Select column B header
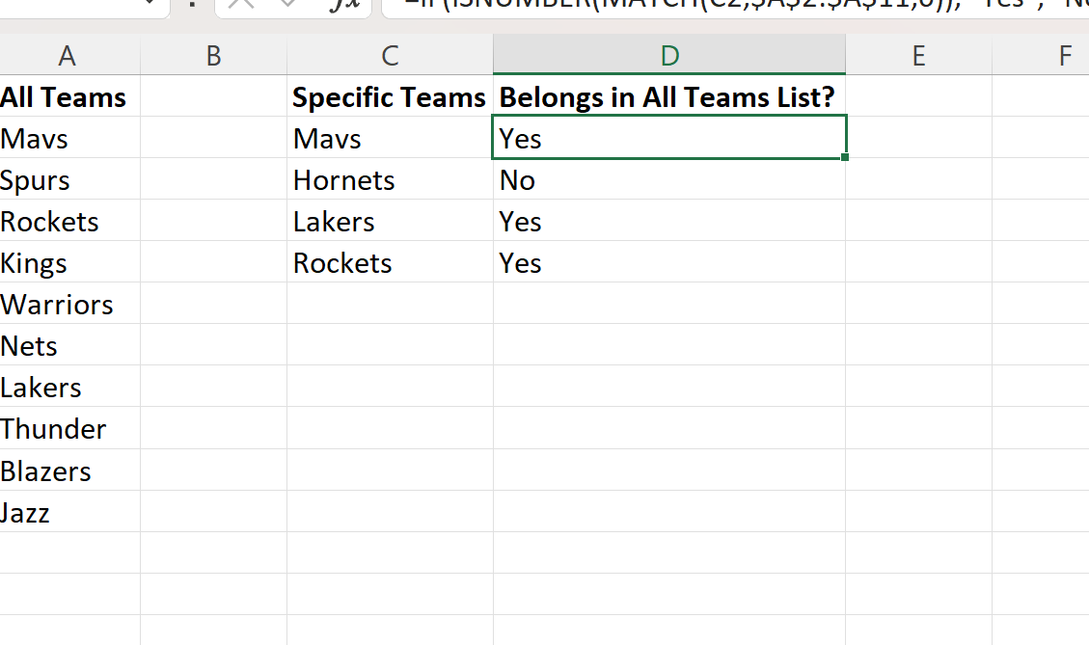Screen dimensions: 1089x645 213,56
